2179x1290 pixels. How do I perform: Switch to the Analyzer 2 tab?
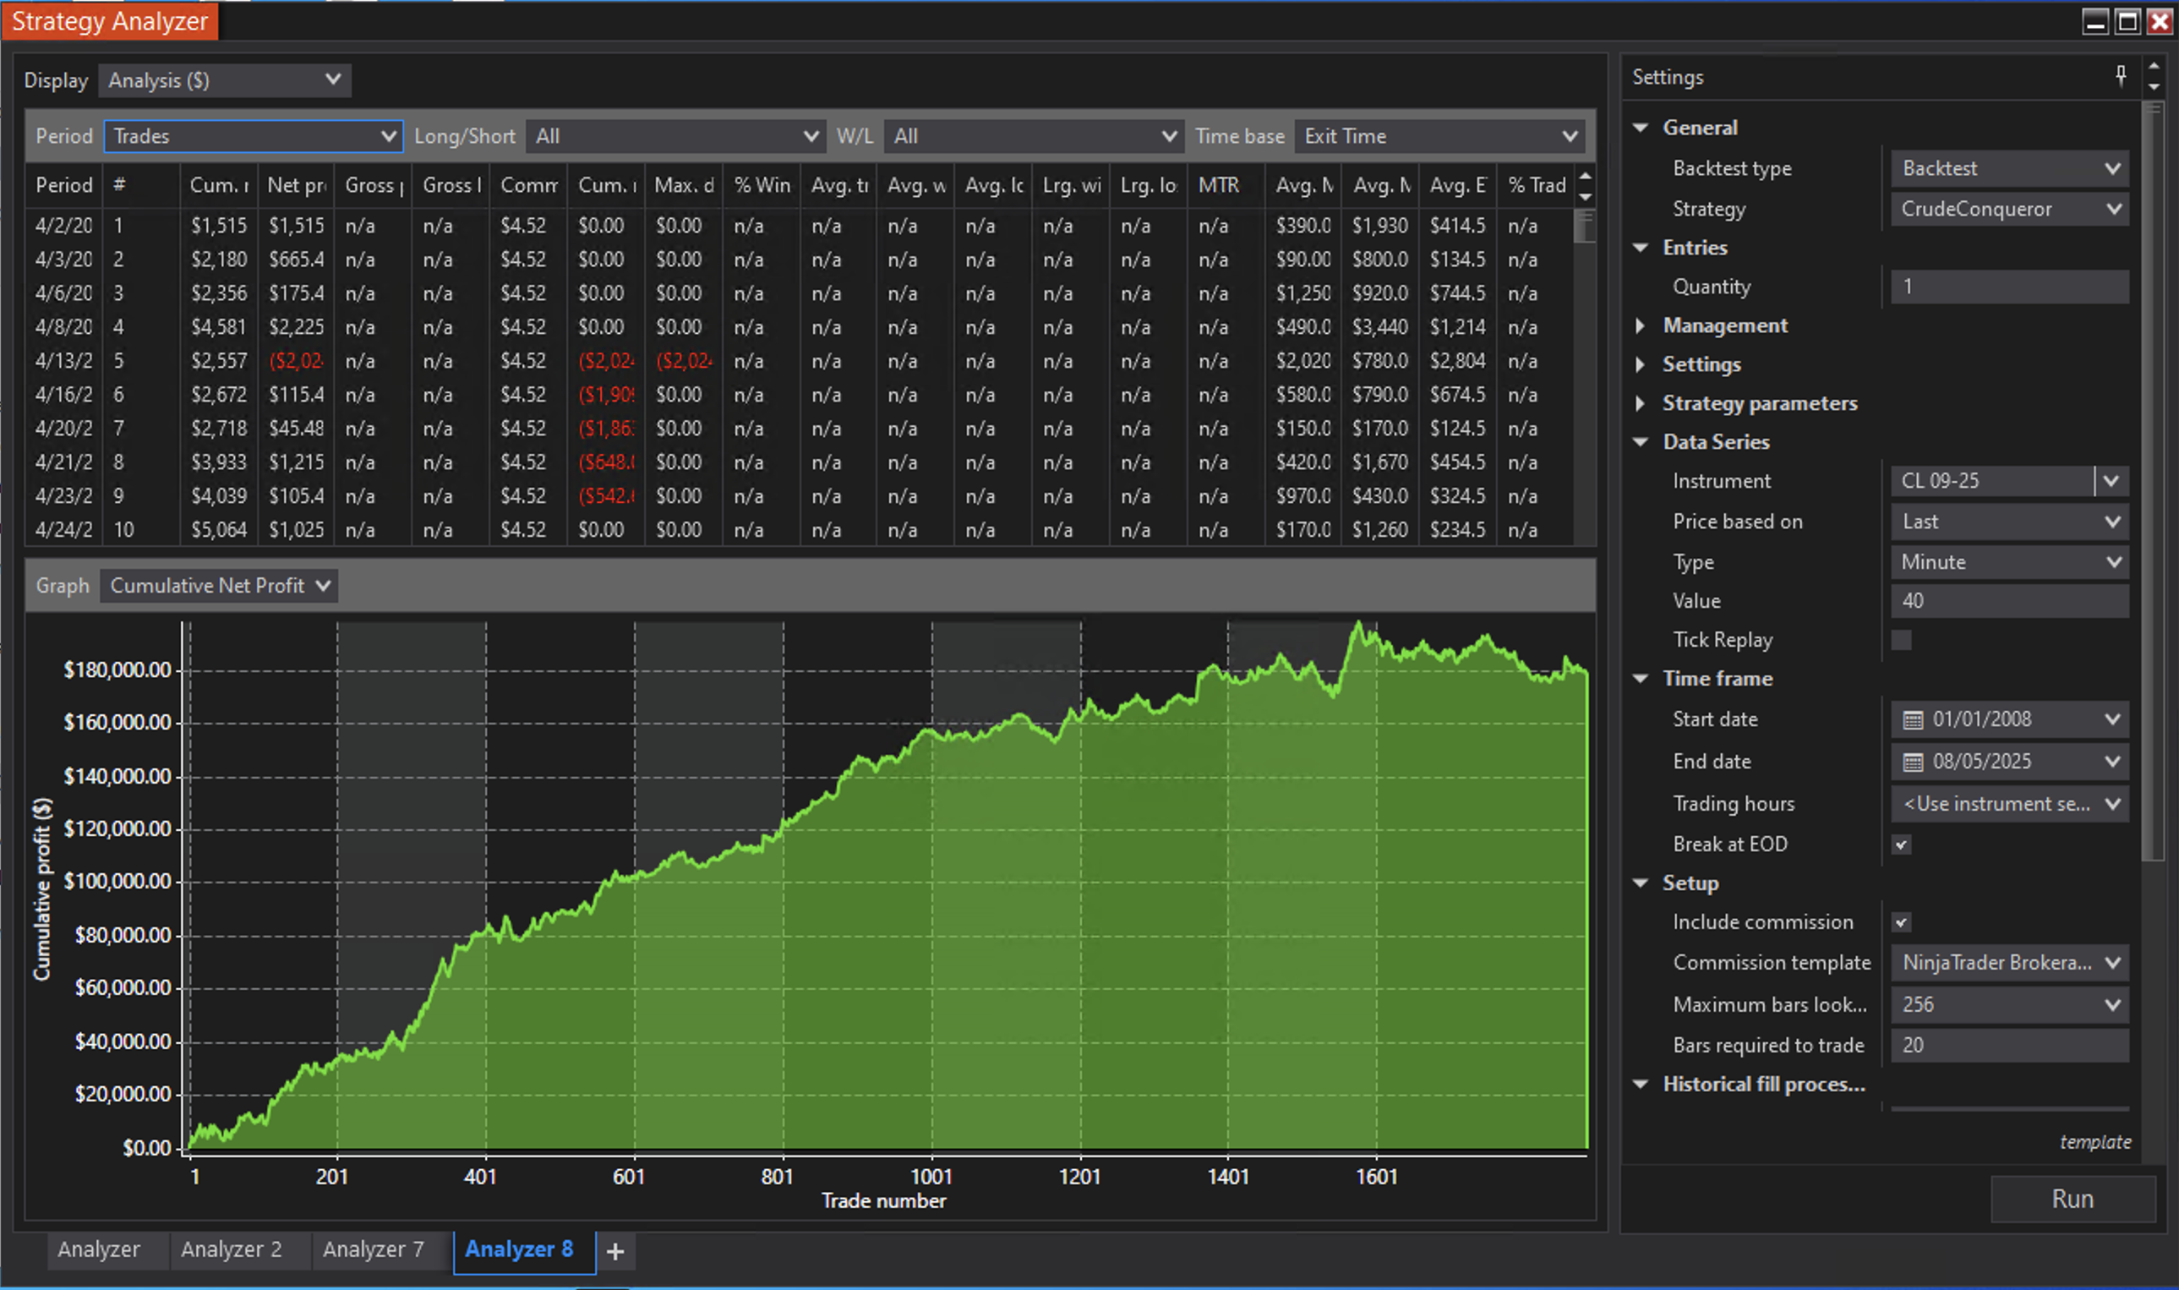pyautogui.click(x=231, y=1250)
